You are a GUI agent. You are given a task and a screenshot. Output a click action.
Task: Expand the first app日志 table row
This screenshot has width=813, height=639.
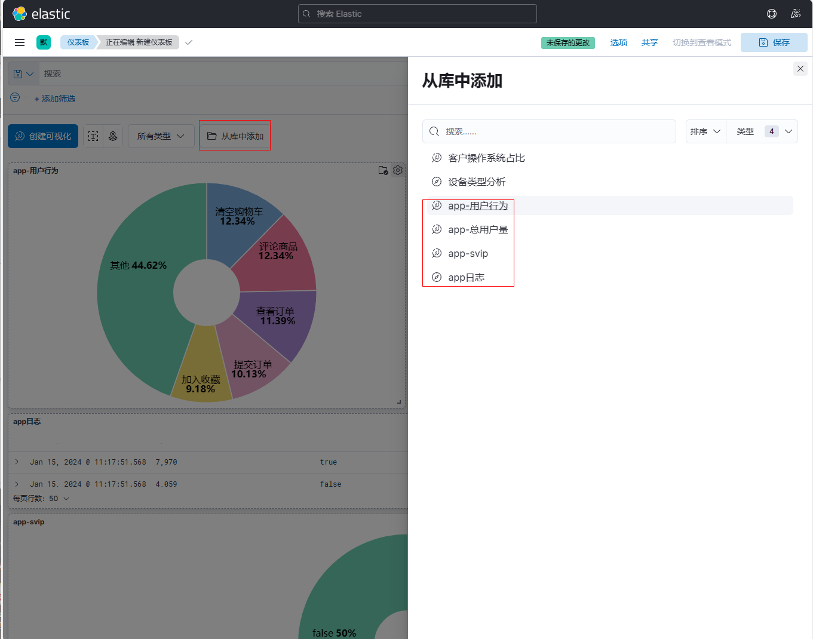click(17, 462)
